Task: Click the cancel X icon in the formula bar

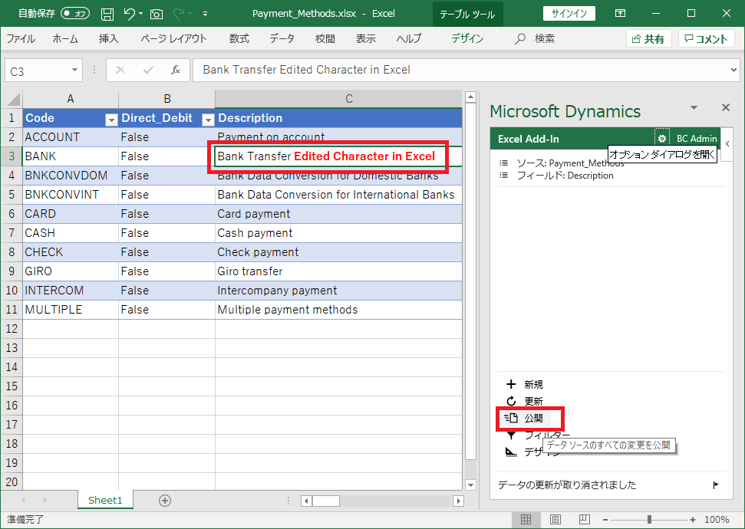Action: (120, 71)
